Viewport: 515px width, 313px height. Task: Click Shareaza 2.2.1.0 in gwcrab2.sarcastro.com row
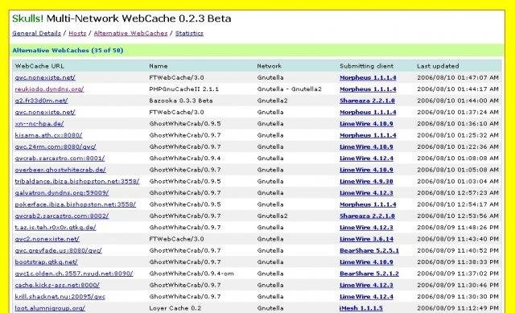coord(367,216)
